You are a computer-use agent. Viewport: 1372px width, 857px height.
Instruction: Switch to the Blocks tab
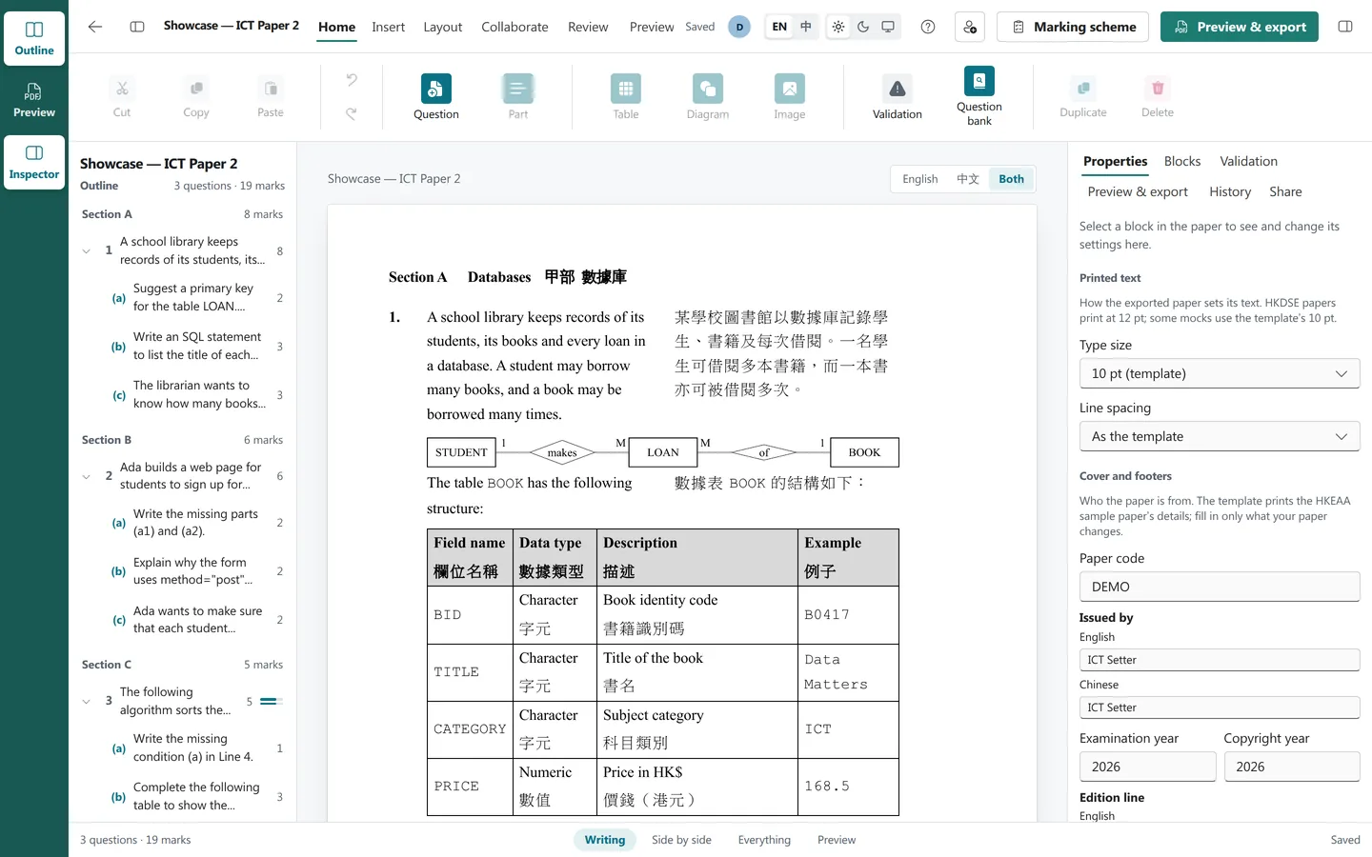click(1182, 161)
